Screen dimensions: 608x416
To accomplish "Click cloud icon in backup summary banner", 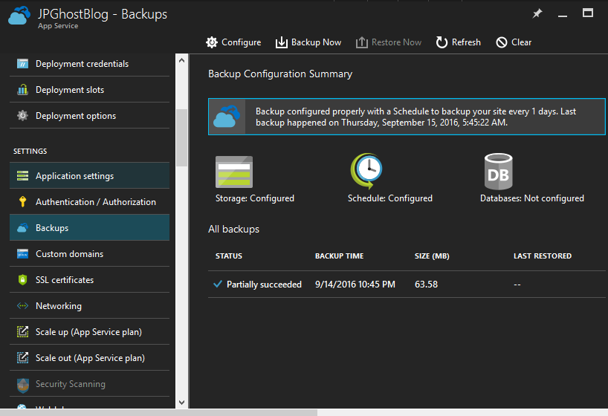I will (227, 117).
